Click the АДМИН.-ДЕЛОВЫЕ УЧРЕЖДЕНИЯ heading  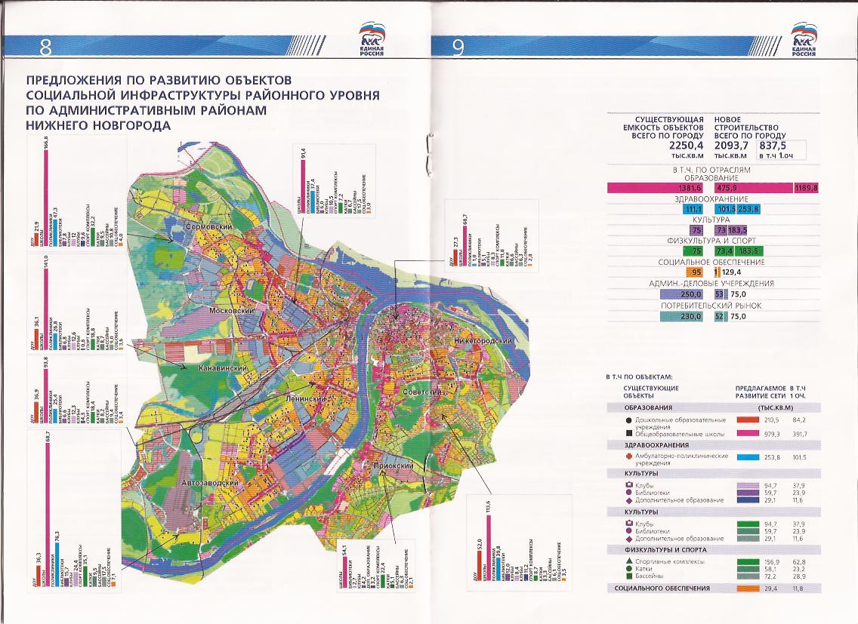711,283
